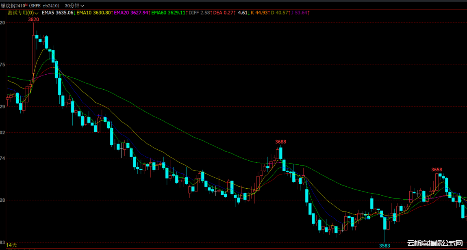Click the 3688 peak price label
Image resolution: width=467 pixels, height=250 pixels.
pos(280,142)
